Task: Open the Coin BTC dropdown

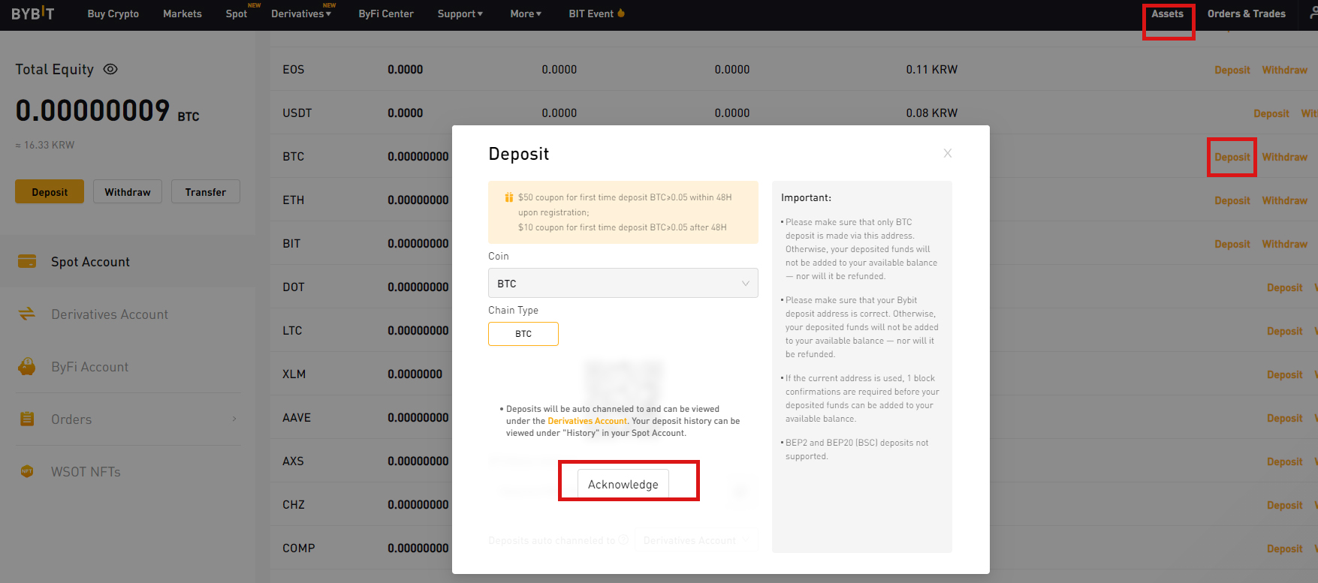Action: 623,283
